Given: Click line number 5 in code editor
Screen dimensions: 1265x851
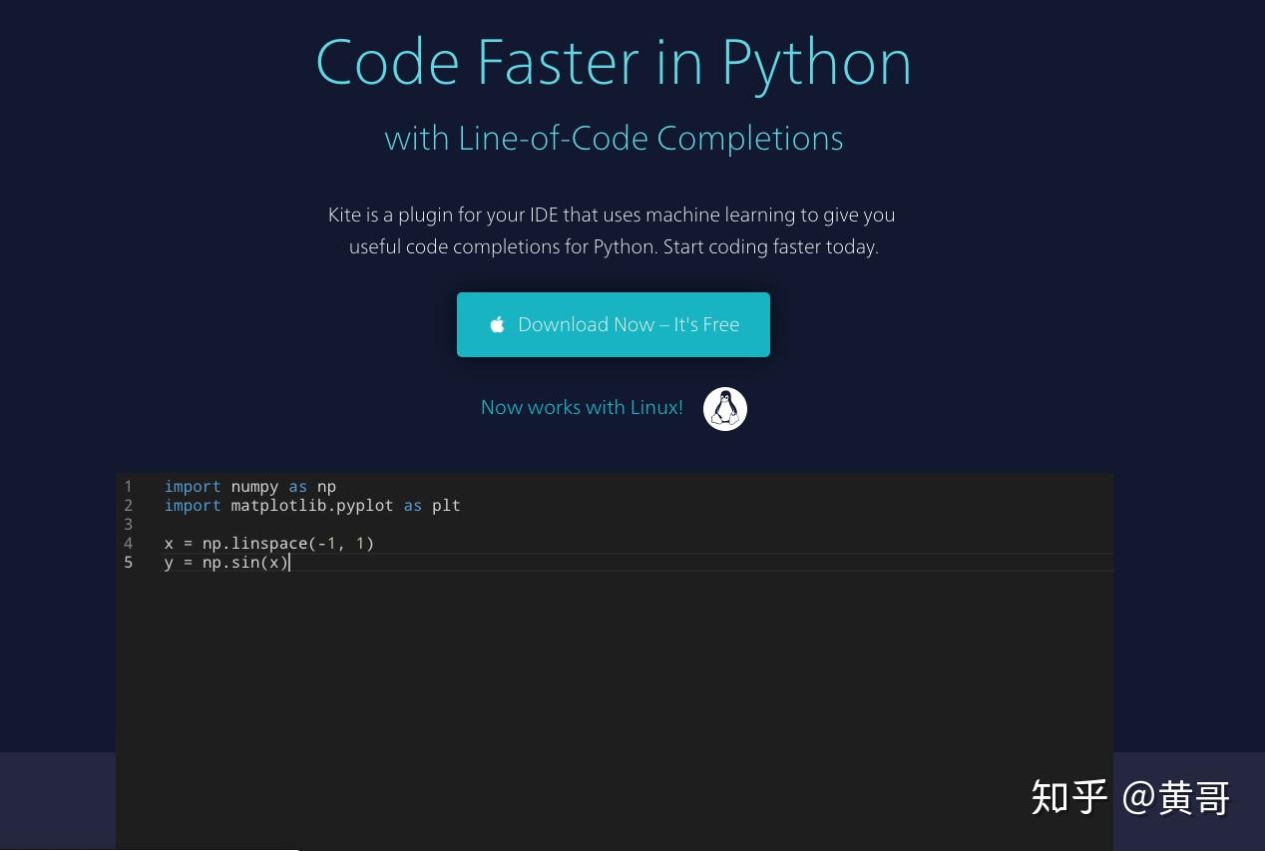Looking at the screenshot, I should coord(128,562).
